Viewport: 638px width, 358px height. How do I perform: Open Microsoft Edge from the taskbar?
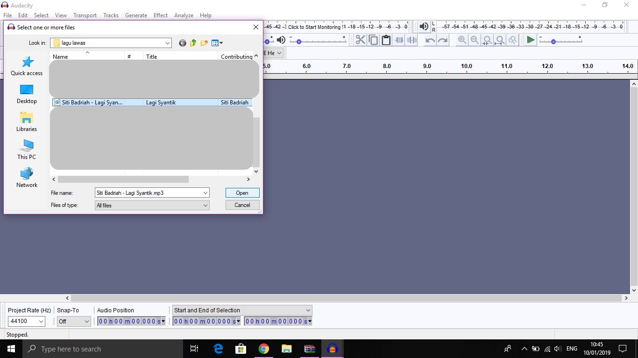[x=218, y=349]
